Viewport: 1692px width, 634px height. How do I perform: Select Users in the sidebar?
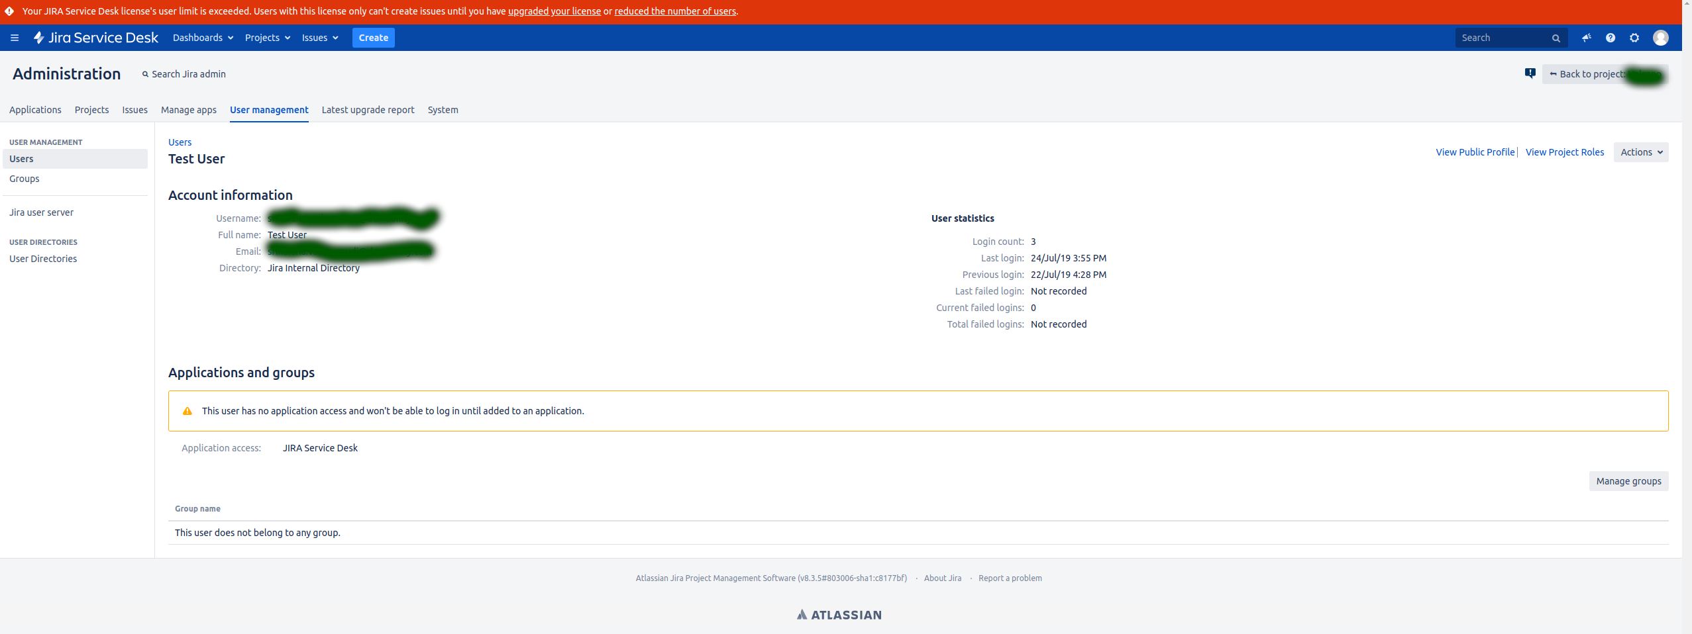point(76,159)
